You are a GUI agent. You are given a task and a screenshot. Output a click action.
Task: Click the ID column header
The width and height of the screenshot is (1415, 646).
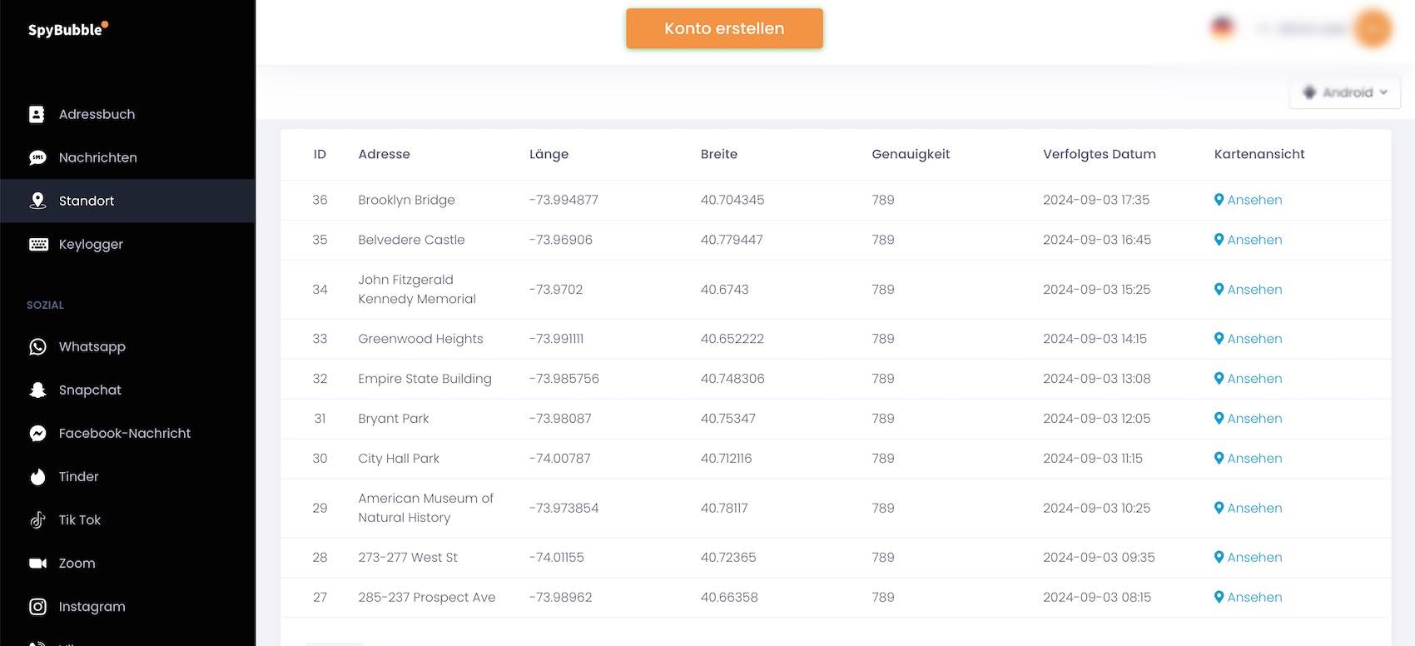320,154
